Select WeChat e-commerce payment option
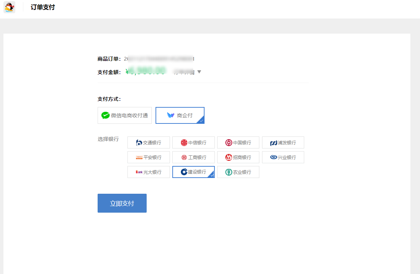The width and height of the screenshot is (420, 274). [x=125, y=115]
